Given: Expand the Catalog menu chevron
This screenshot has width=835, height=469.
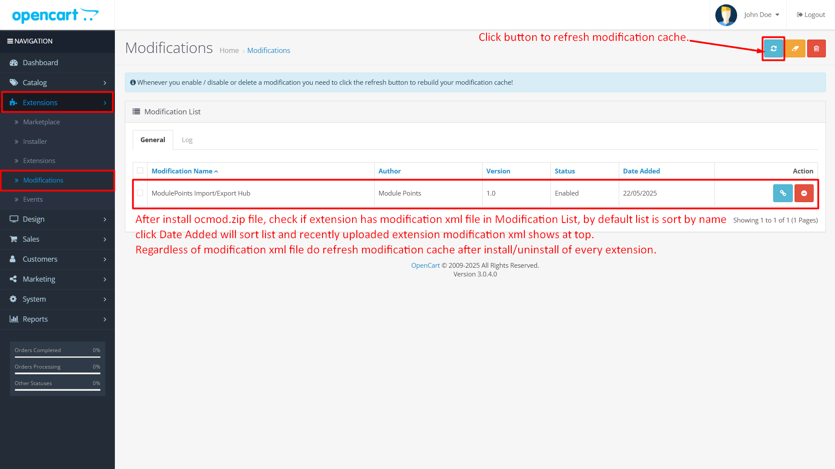Looking at the screenshot, I should pos(105,83).
